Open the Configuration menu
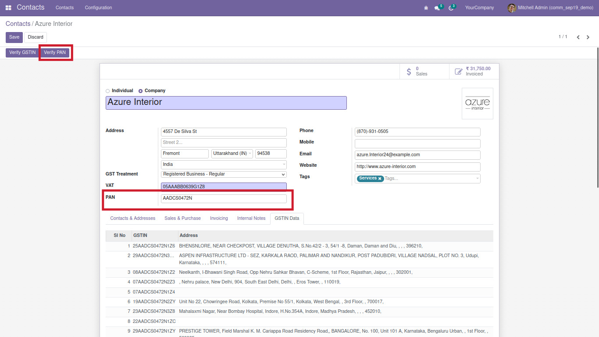The width and height of the screenshot is (599, 337). coord(98,8)
